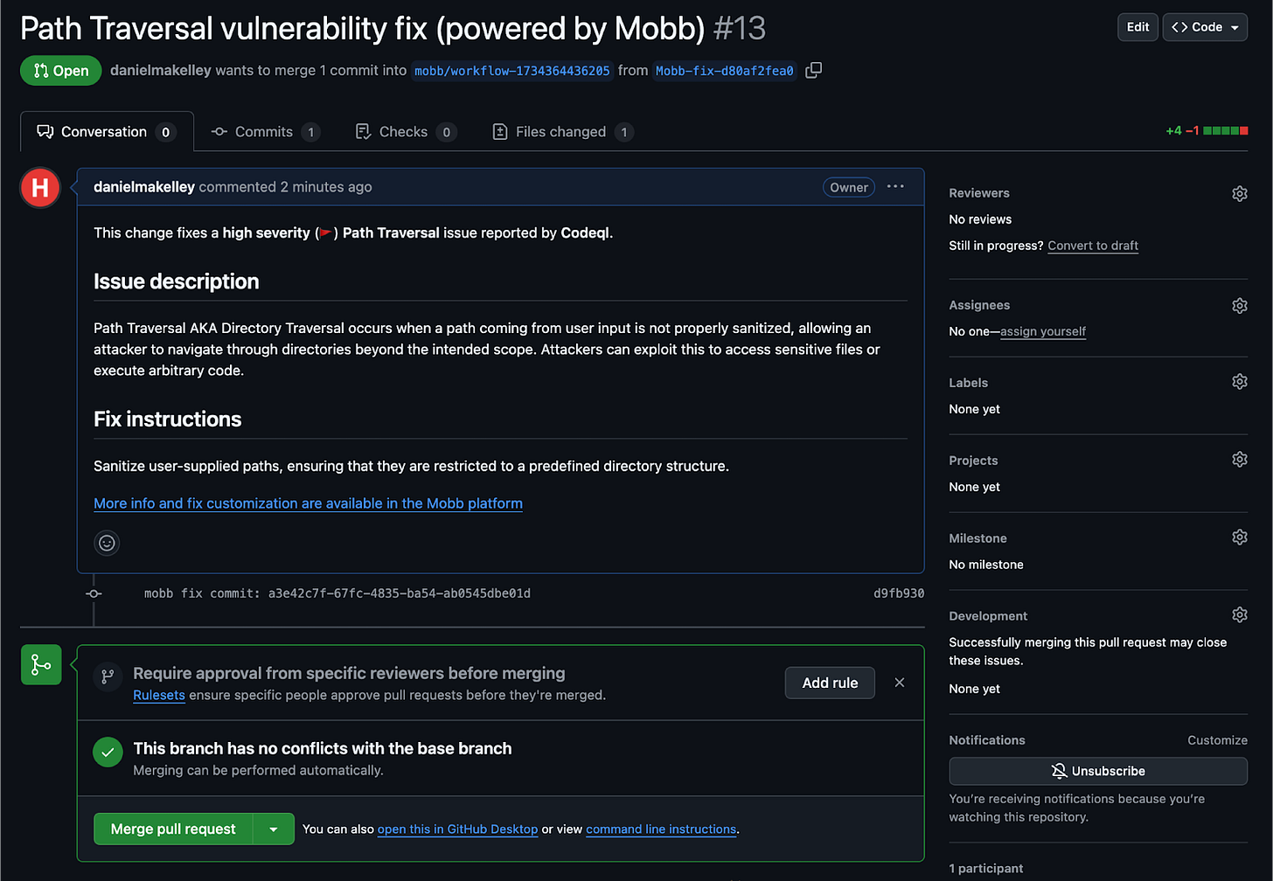Add an emoji reaction to the comment
Image resolution: width=1273 pixels, height=881 pixels.
tap(107, 543)
